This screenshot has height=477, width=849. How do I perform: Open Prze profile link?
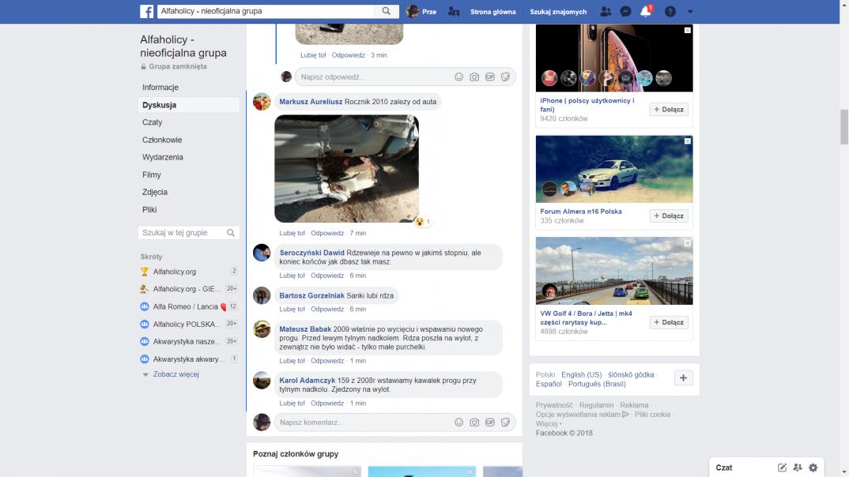[421, 11]
